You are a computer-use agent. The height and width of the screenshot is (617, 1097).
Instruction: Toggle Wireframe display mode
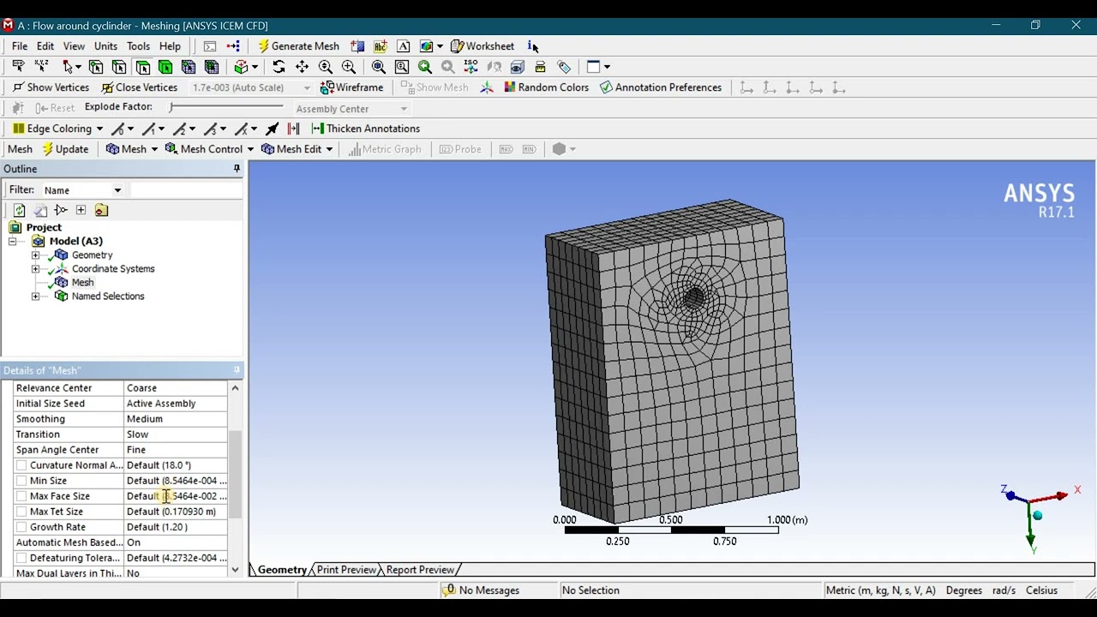pyautogui.click(x=351, y=87)
